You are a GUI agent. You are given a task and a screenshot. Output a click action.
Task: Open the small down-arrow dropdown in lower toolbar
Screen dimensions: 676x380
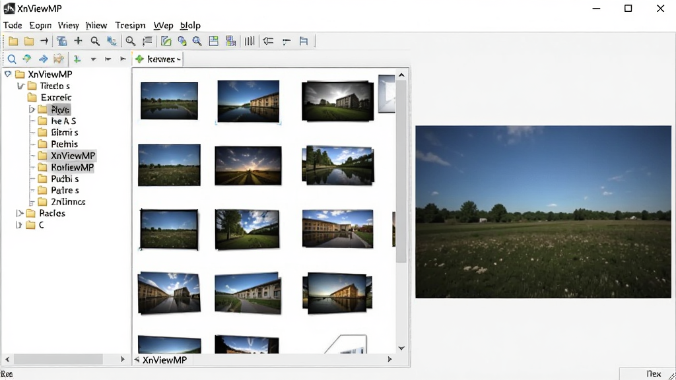pyautogui.click(x=93, y=59)
